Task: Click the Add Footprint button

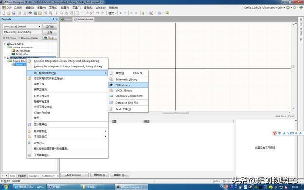Action: click(x=73, y=175)
